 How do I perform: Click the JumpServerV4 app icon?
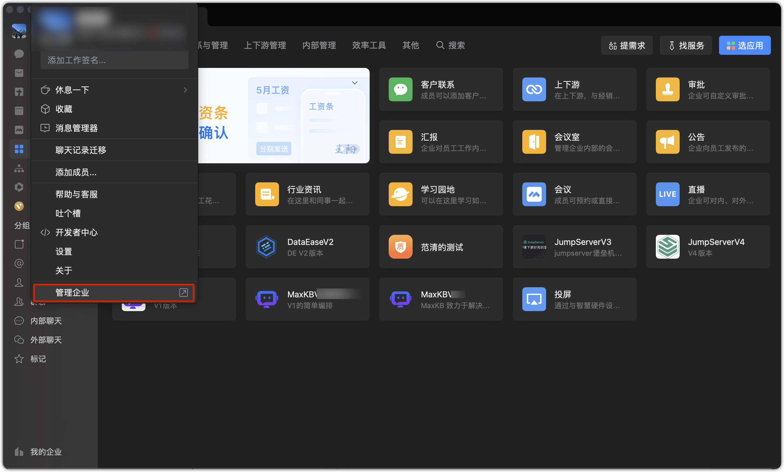(x=667, y=247)
